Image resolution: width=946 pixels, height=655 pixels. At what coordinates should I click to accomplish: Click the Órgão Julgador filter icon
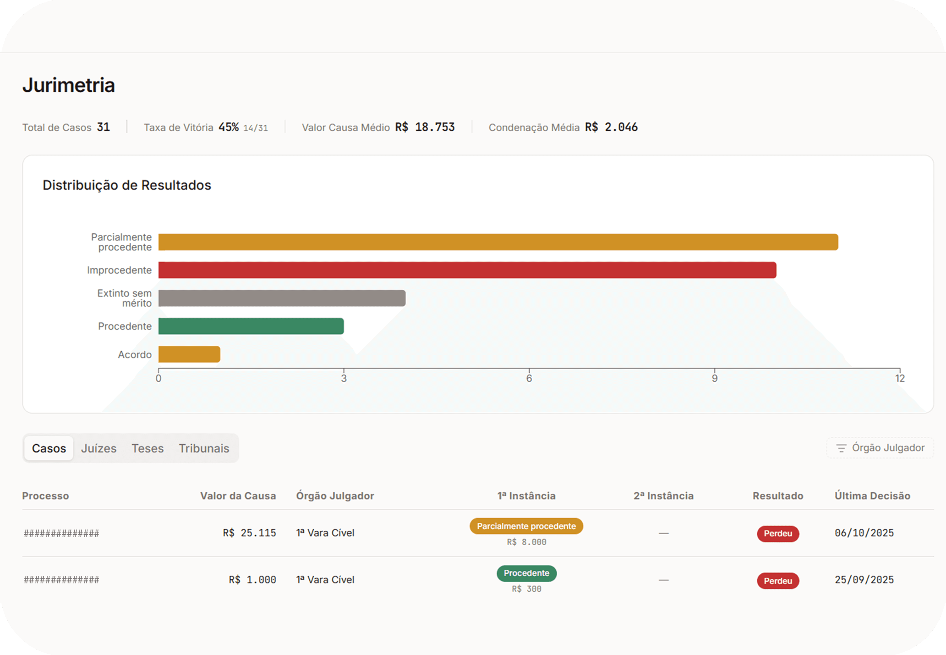coord(841,448)
